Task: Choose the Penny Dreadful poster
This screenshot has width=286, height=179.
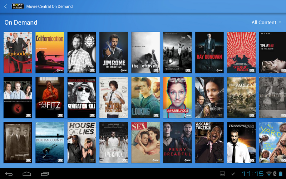Action: (x=177, y=142)
